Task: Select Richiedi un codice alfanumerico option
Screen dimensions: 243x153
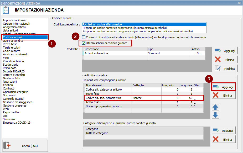Action: (x=110, y=23)
